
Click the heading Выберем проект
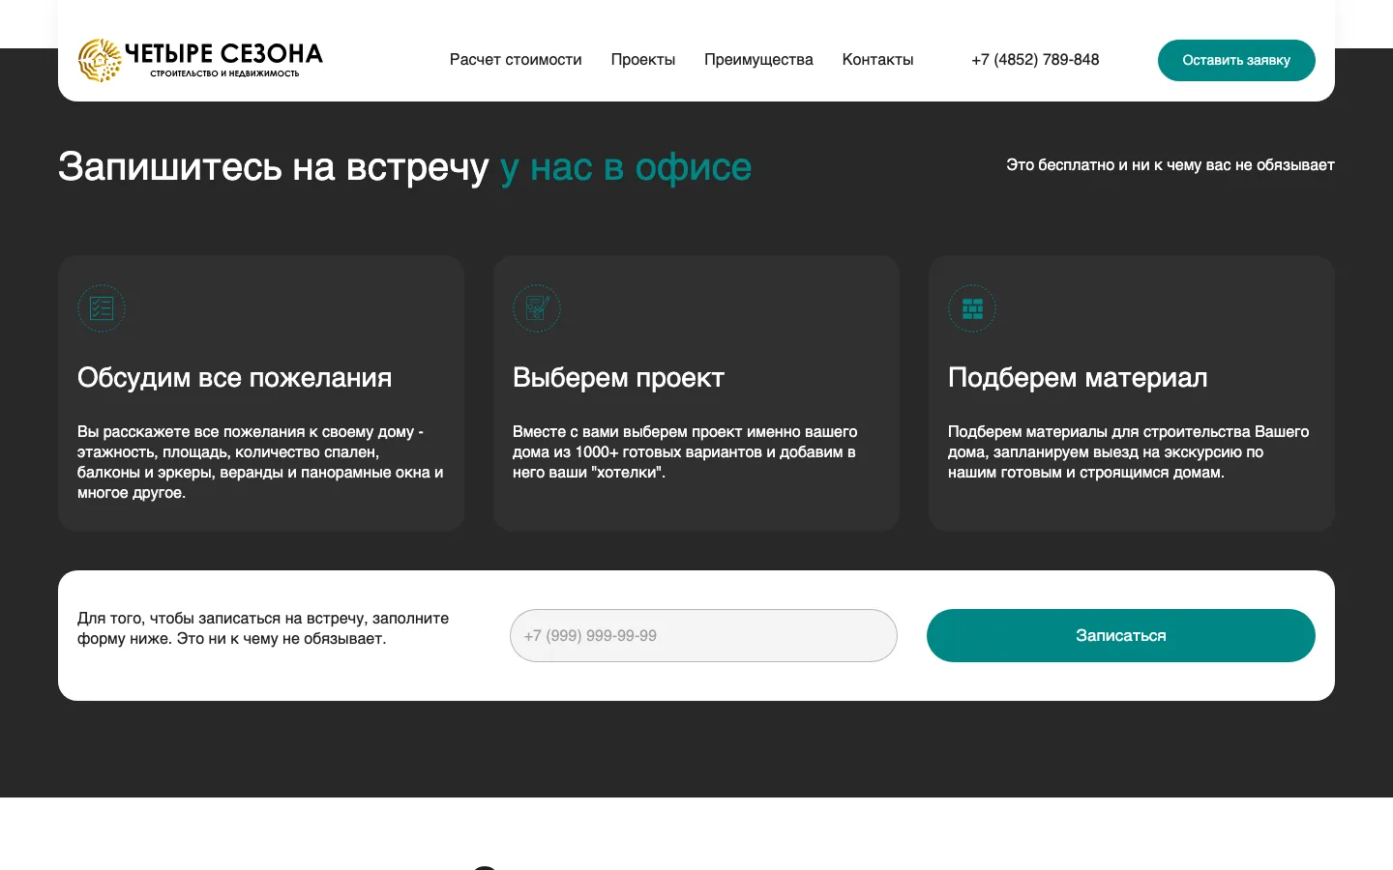618,377
